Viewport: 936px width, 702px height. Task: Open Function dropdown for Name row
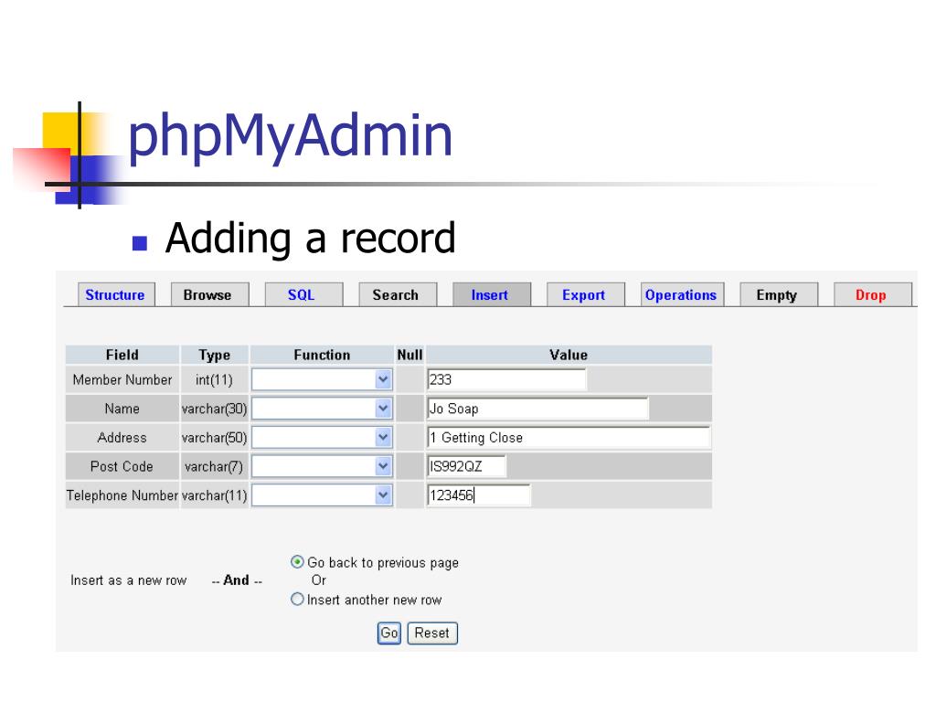coord(322,409)
